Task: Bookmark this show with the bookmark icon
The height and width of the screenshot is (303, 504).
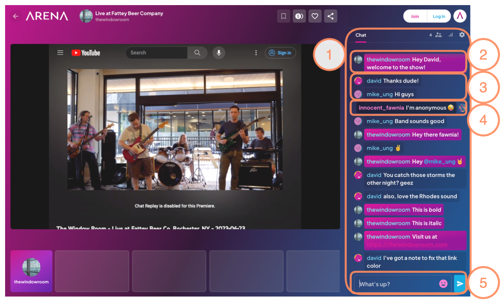Action: coord(283,16)
